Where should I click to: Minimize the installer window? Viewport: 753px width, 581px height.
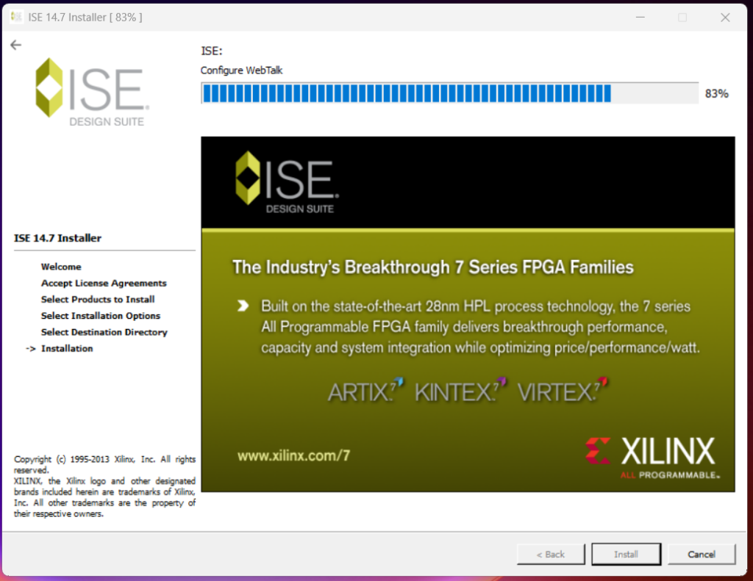640,18
